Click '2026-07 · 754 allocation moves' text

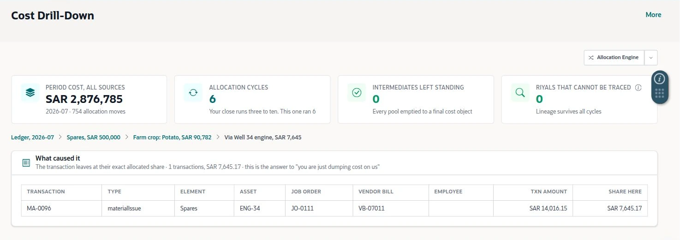pyautogui.click(x=85, y=111)
